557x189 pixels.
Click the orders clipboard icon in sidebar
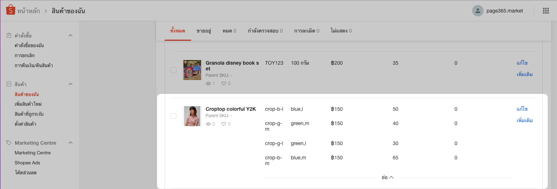click(x=9, y=35)
